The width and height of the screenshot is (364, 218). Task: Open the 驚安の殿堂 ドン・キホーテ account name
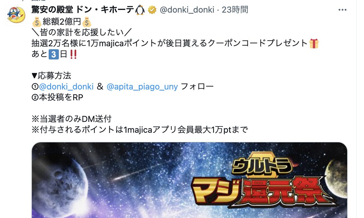pos(83,10)
